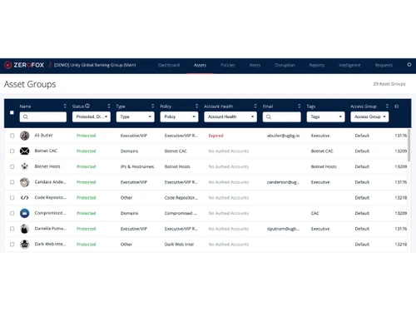This screenshot has width=416, height=312.
Task: Click search magnifier in Name filter
Action: pos(26,116)
